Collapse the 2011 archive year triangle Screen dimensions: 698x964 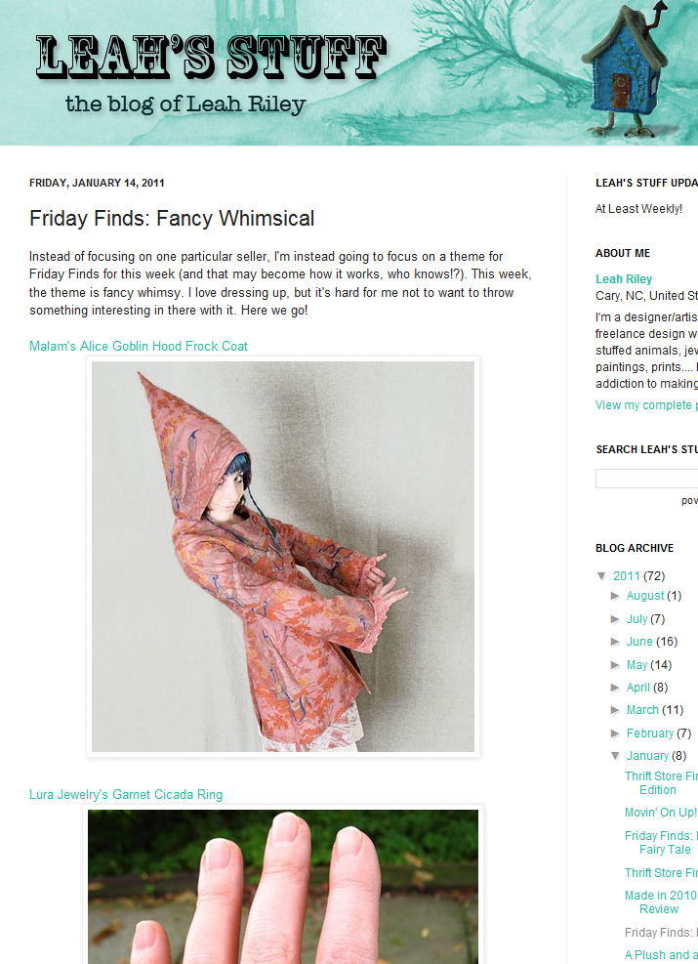click(601, 576)
